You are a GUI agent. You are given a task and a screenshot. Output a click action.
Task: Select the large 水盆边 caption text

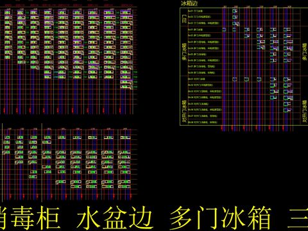(115, 218)
